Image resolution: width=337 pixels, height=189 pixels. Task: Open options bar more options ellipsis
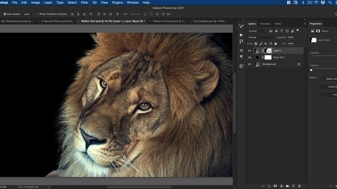[x=125, y=14]
